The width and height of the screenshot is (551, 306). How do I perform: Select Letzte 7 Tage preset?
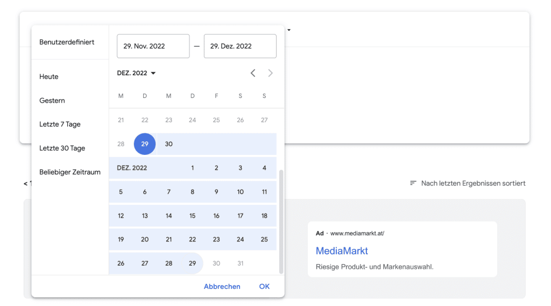(60, 124)
